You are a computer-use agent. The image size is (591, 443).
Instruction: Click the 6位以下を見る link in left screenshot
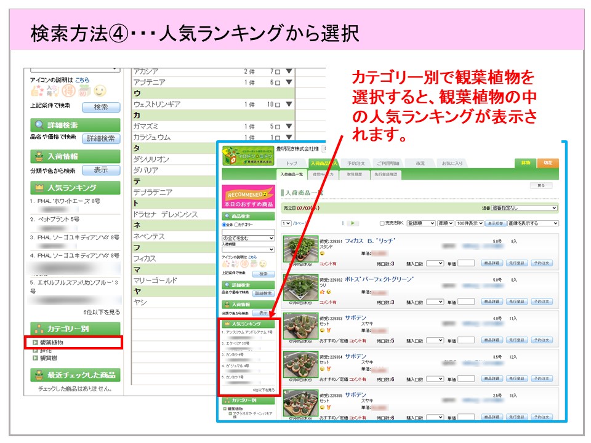tap(102, 313)
